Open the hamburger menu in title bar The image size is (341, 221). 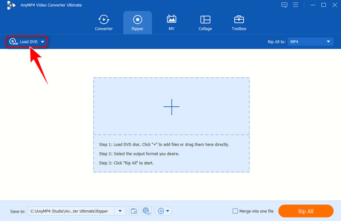click(x=296, y=5)
